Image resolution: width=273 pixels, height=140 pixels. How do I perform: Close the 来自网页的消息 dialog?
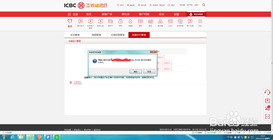[153, 52]
